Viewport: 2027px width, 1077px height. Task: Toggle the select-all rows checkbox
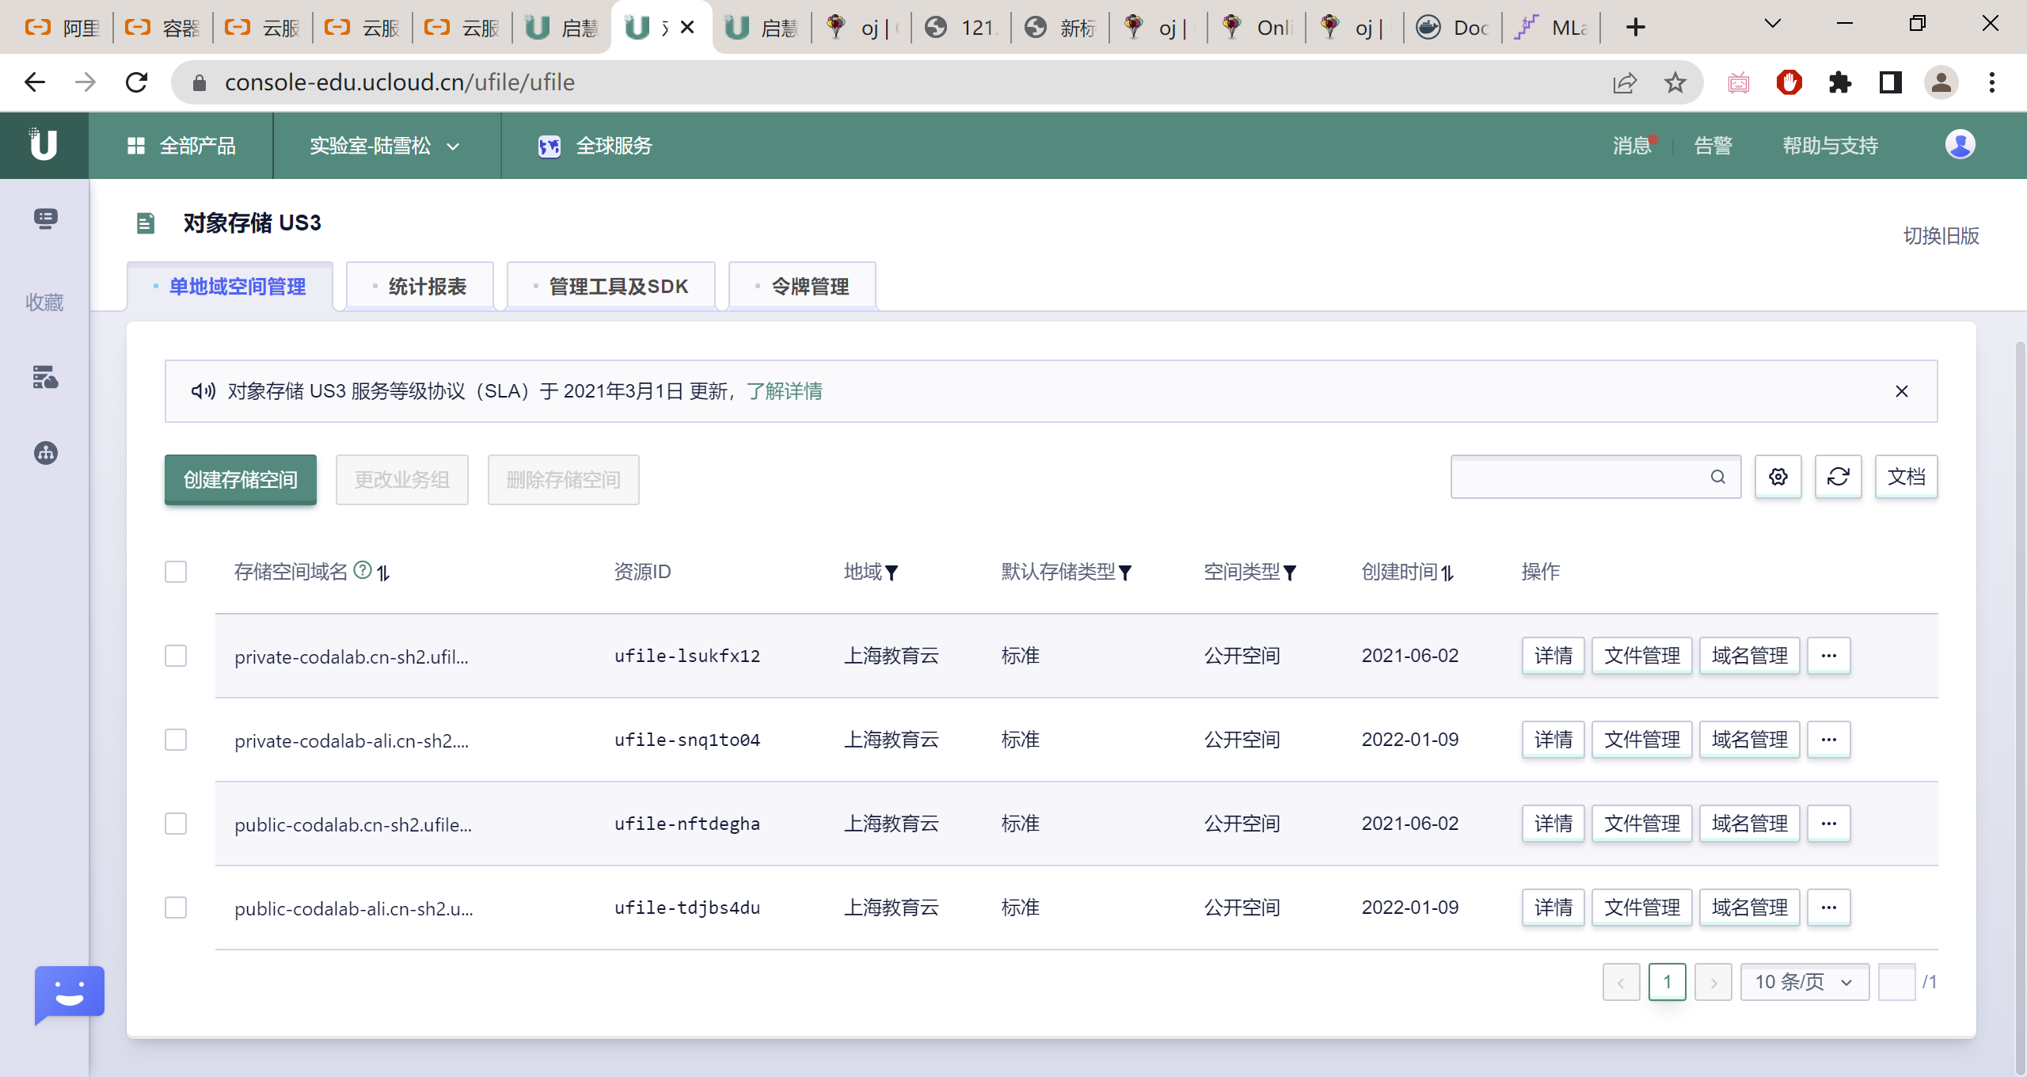[x=176, y=572]
